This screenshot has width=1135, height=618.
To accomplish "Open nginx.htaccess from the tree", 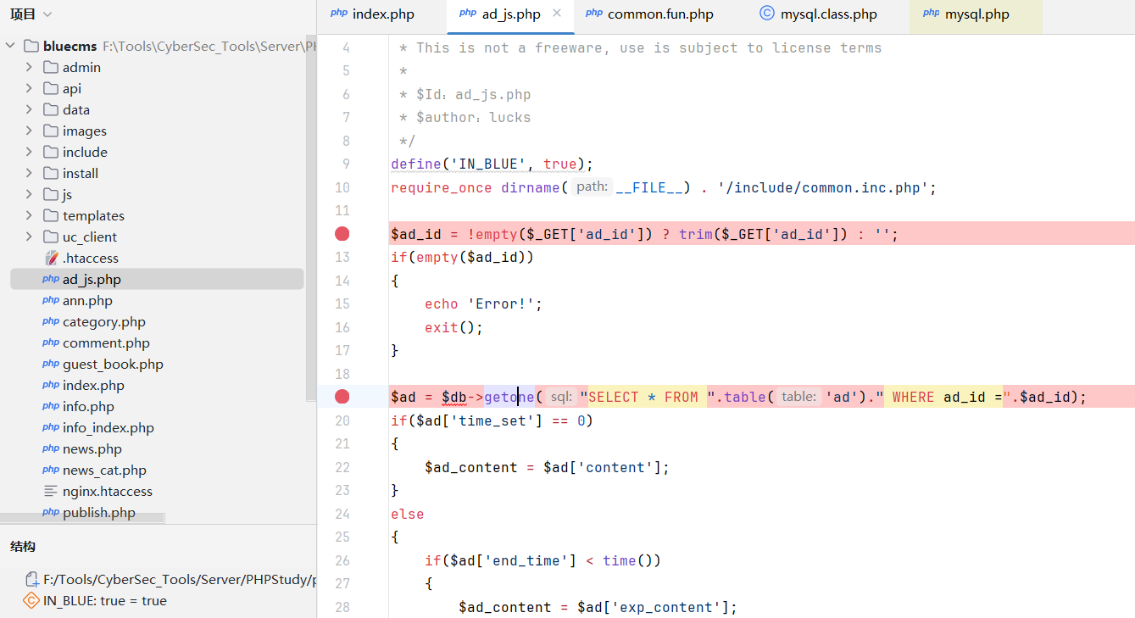I will pyautogui.click(x=107, y=492).
